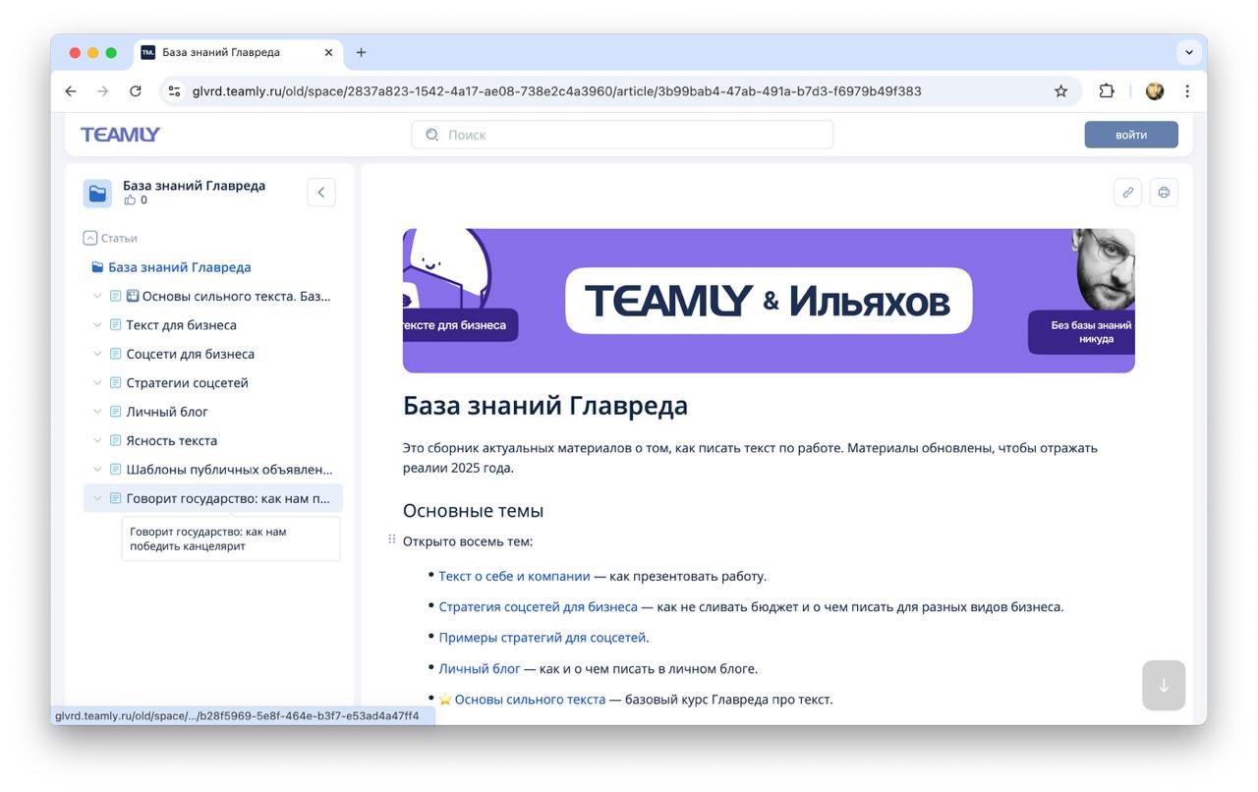
Task: Click the blue folder space icon
Action: [97, 194]
